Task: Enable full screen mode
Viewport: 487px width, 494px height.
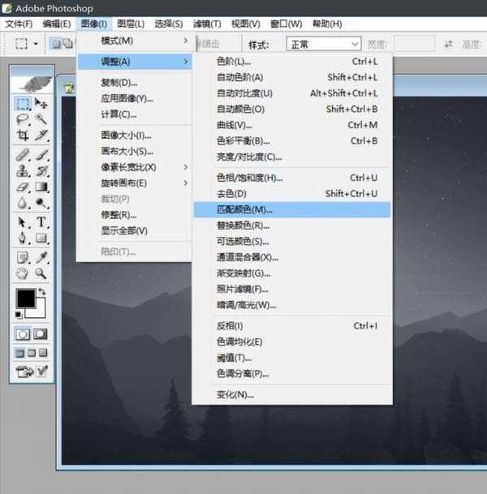Action: (43, 353)
